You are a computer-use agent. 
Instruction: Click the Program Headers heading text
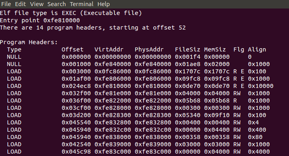(x=29, y=42)
